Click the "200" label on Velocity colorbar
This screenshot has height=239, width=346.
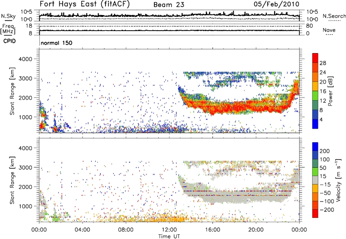(325, 151)
